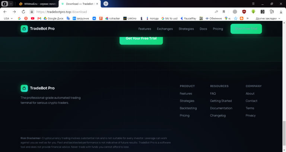Open the Yandex bookmark icon
The image size is (286, 152).
[26, 18]
